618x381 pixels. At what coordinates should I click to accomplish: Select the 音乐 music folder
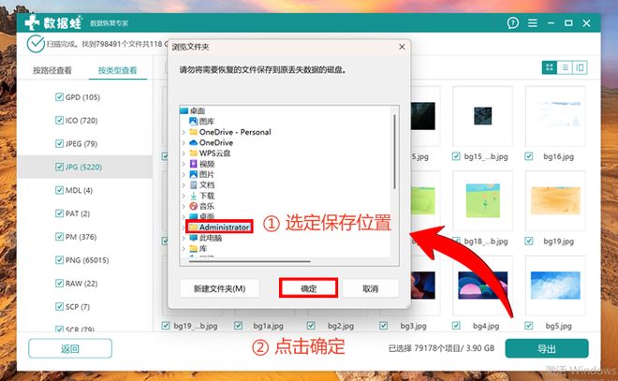pos(202,207)
